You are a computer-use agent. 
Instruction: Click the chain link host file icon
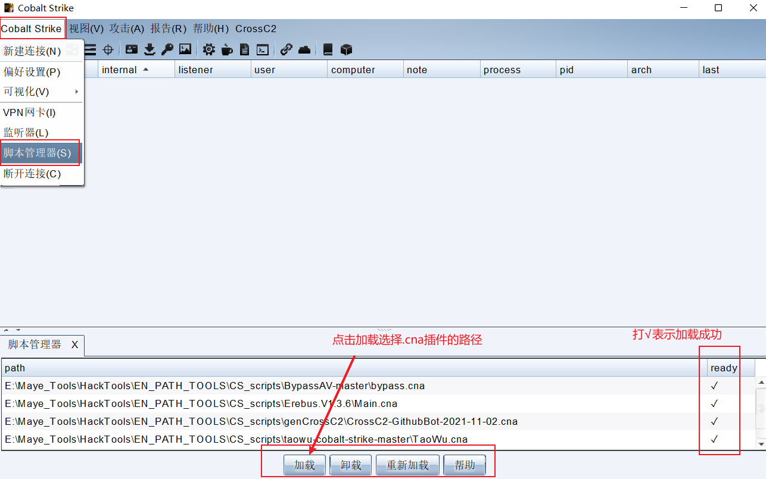click(287, 50)
